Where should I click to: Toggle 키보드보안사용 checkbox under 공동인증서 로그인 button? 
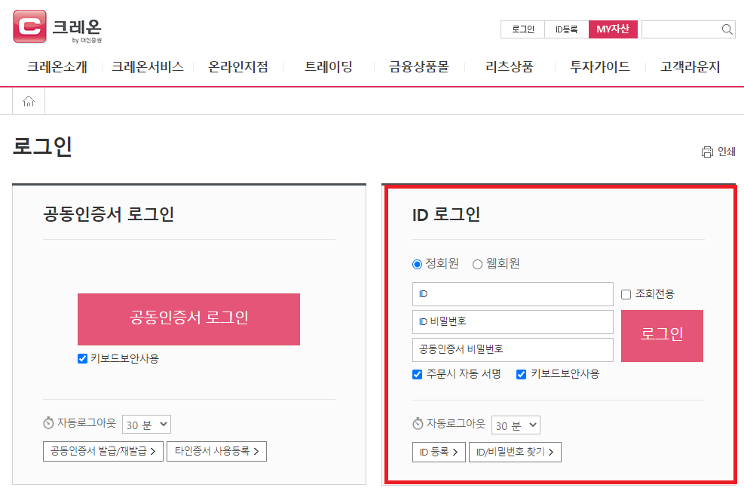(83, 358)
